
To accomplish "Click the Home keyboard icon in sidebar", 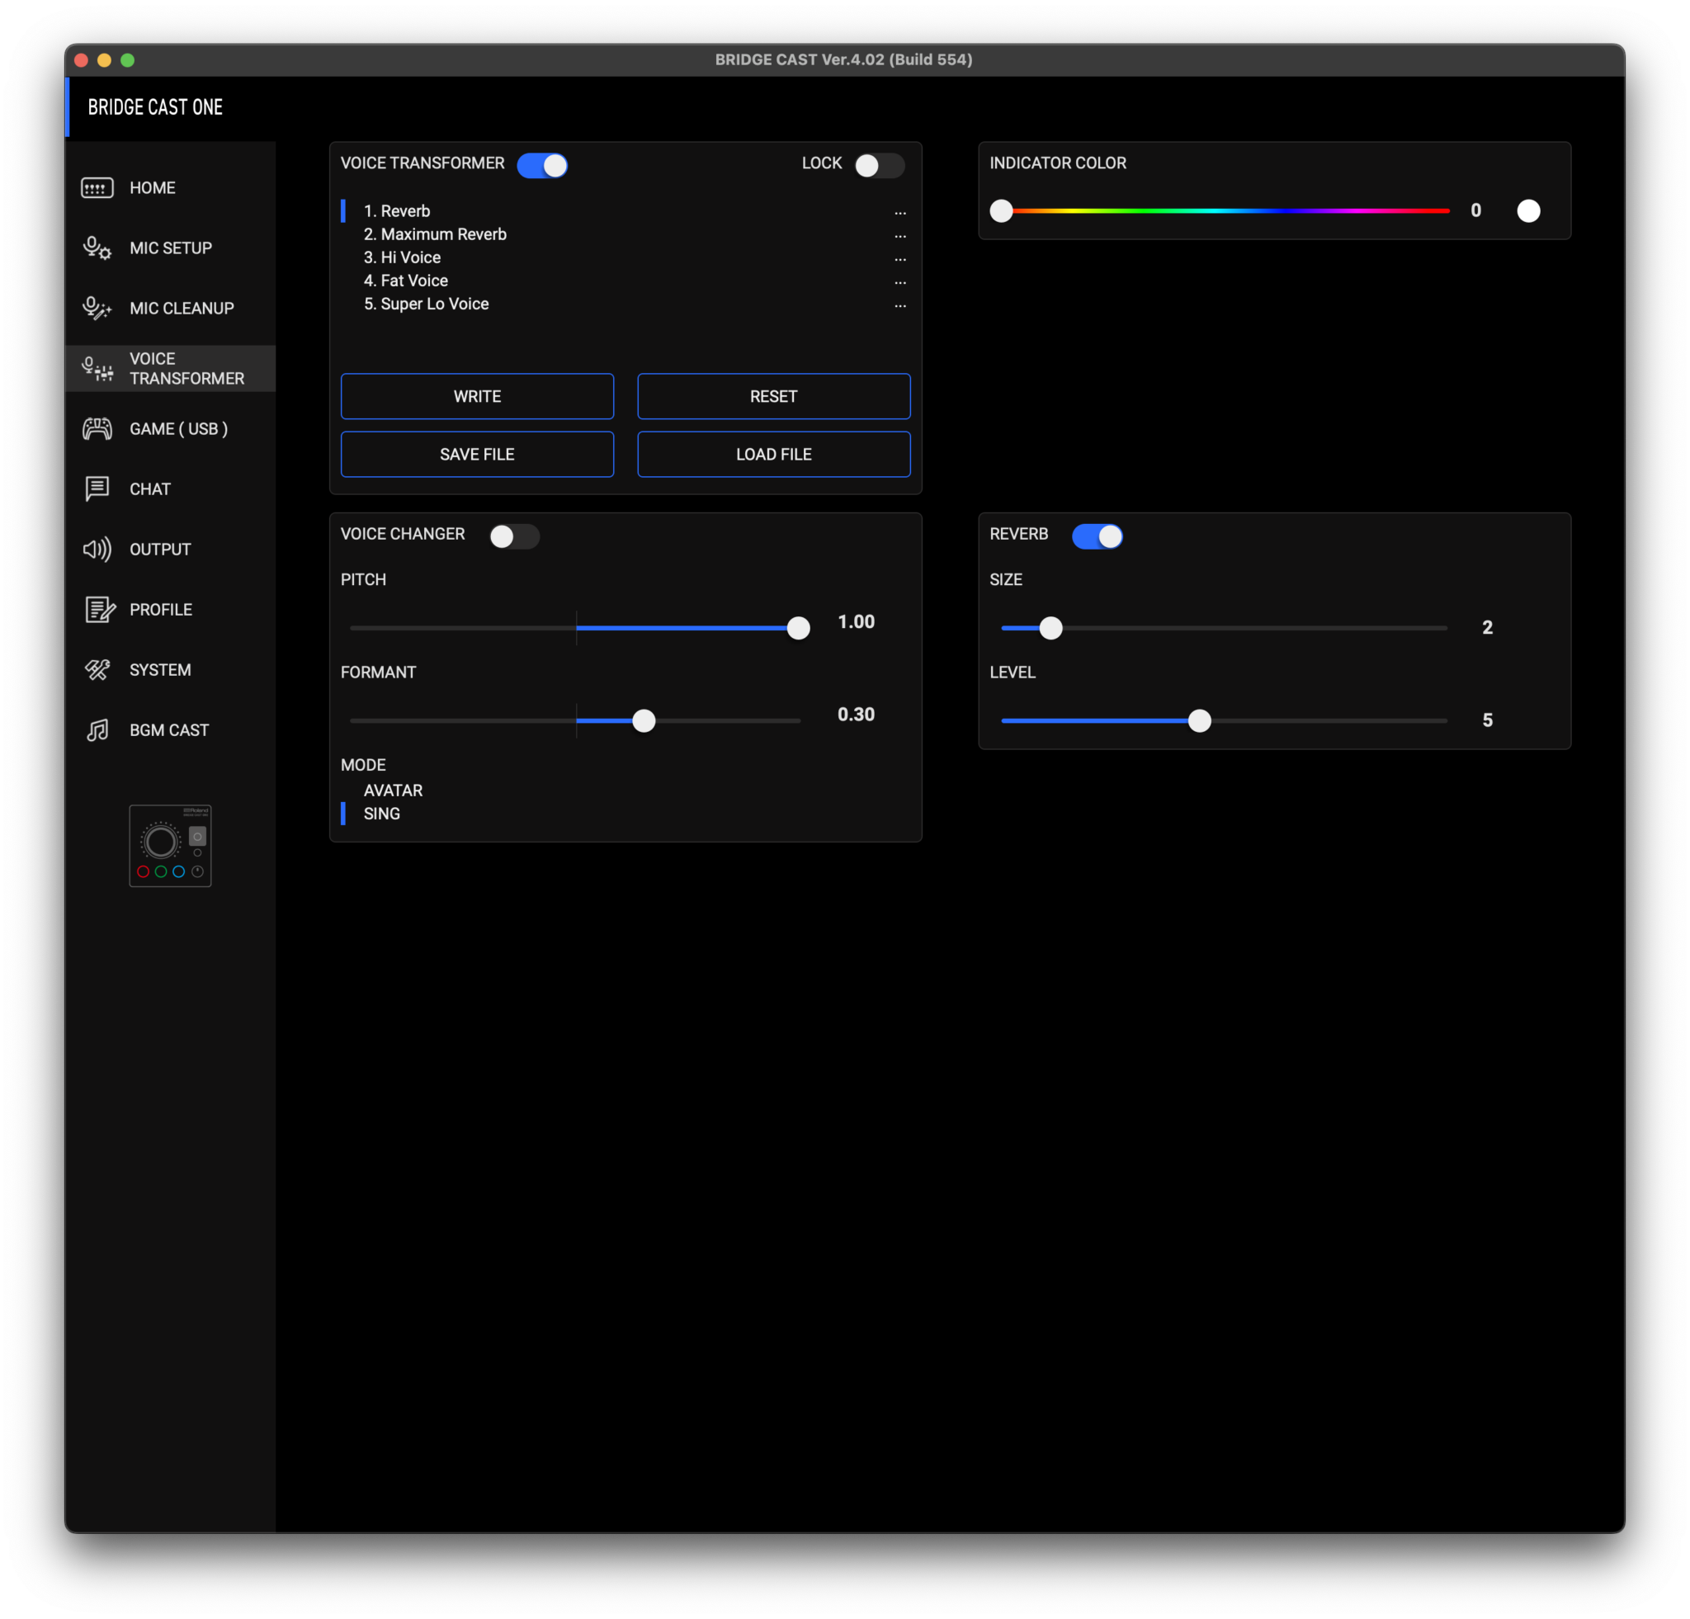I will click(97, 188).
